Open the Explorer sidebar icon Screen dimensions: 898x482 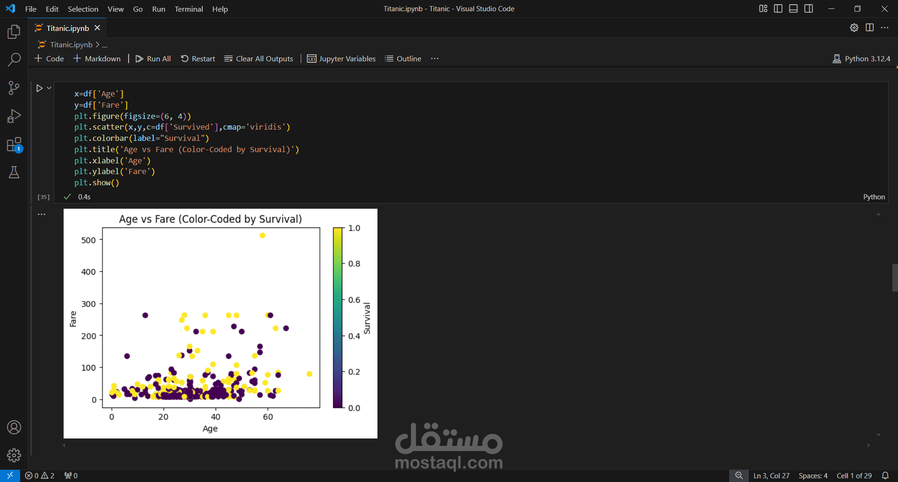point(14,32)
